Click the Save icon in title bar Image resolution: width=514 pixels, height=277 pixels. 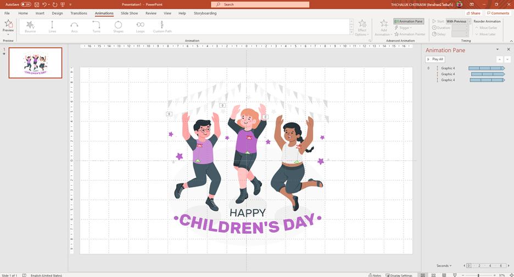36,4
